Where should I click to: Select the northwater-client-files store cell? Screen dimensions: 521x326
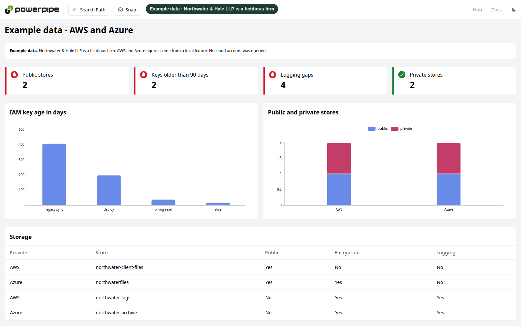pos(120,267)
